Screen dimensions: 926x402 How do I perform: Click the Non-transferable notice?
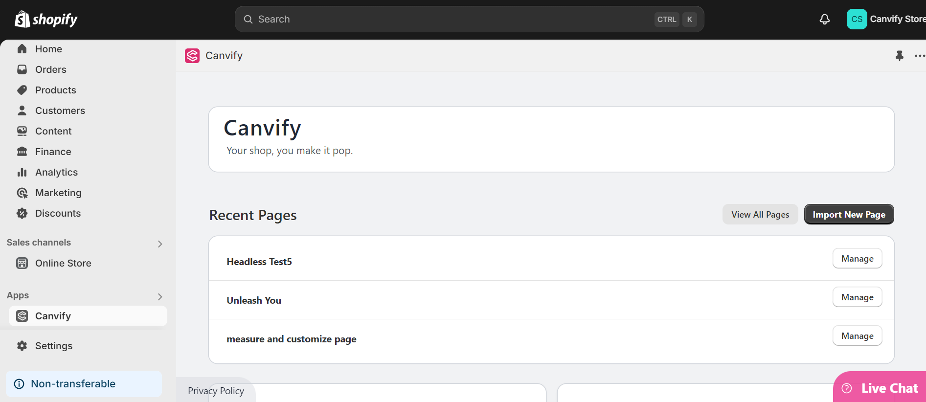[84, 384]
